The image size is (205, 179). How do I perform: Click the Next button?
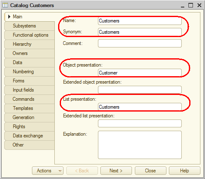(116, 171)
